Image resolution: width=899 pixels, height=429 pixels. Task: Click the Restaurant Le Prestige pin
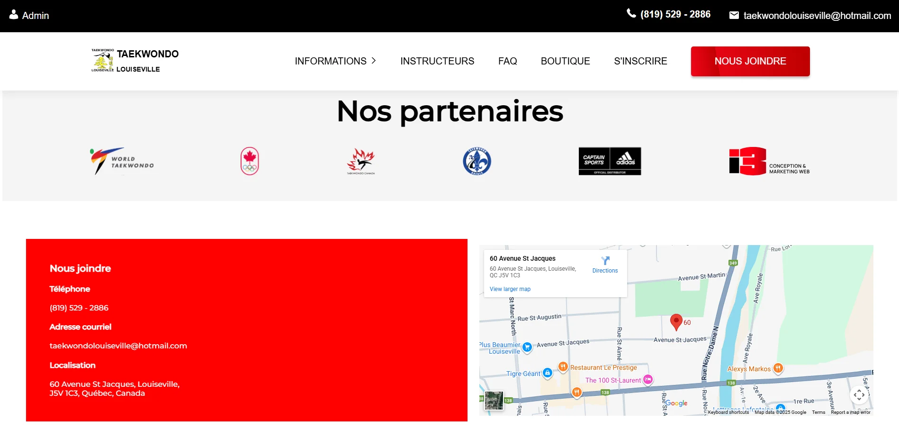(563, 366)
